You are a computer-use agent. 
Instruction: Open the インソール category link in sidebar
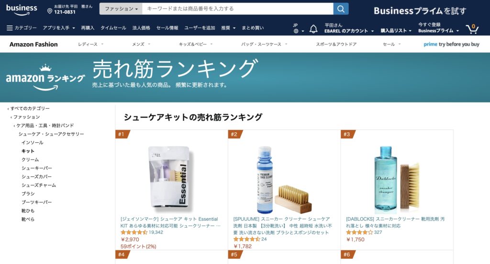coord(32,143)
